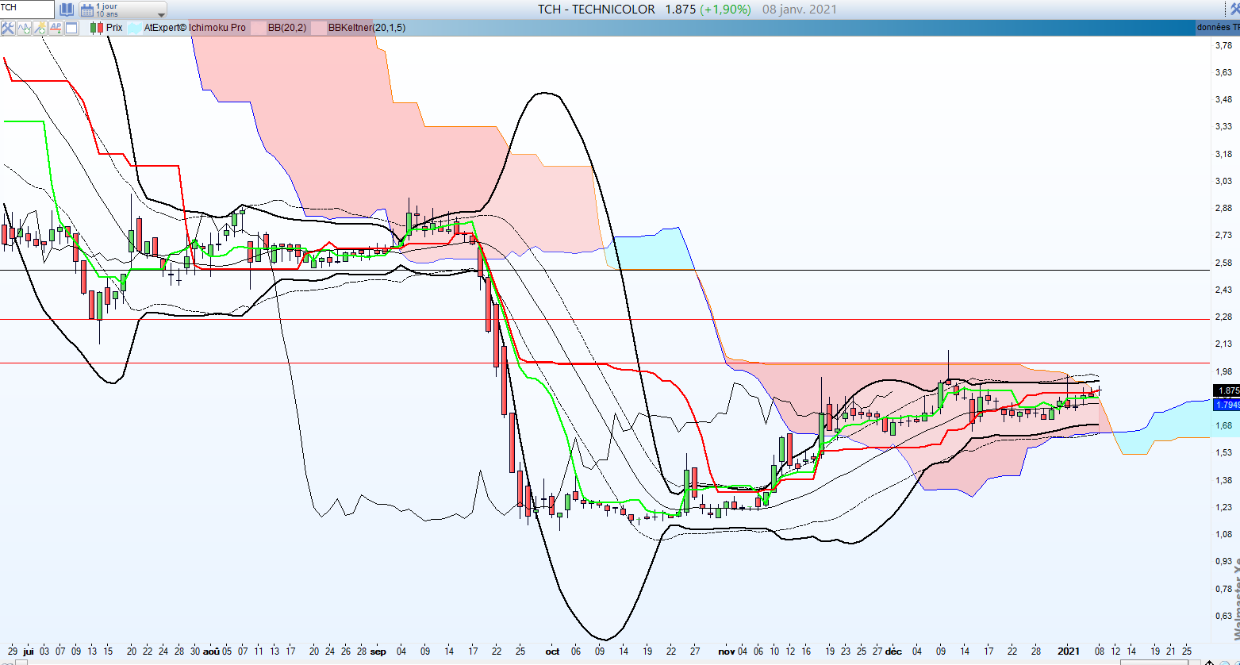Open chart settings wrench icon in indicator bar
The width and height of the screenshot is (1240, 665).
[x=8, y=28]
